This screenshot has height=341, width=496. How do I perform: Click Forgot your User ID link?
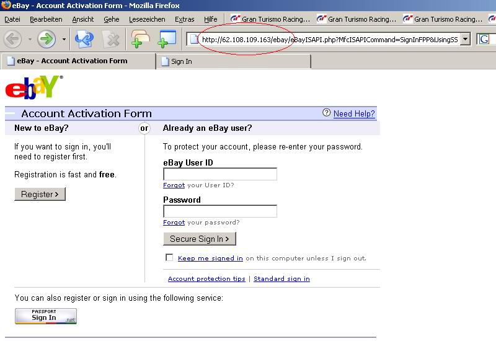[x=174, y=185]
